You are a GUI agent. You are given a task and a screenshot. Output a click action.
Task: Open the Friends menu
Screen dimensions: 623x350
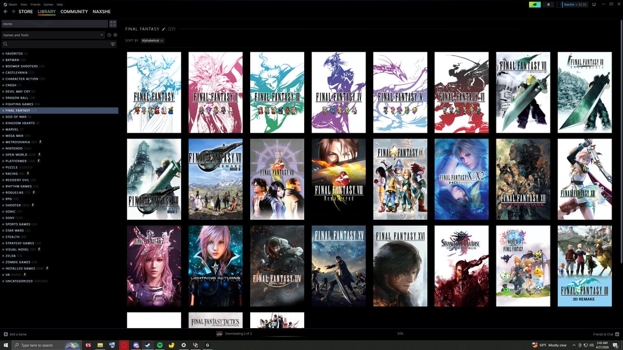click(x=36, y=4)
